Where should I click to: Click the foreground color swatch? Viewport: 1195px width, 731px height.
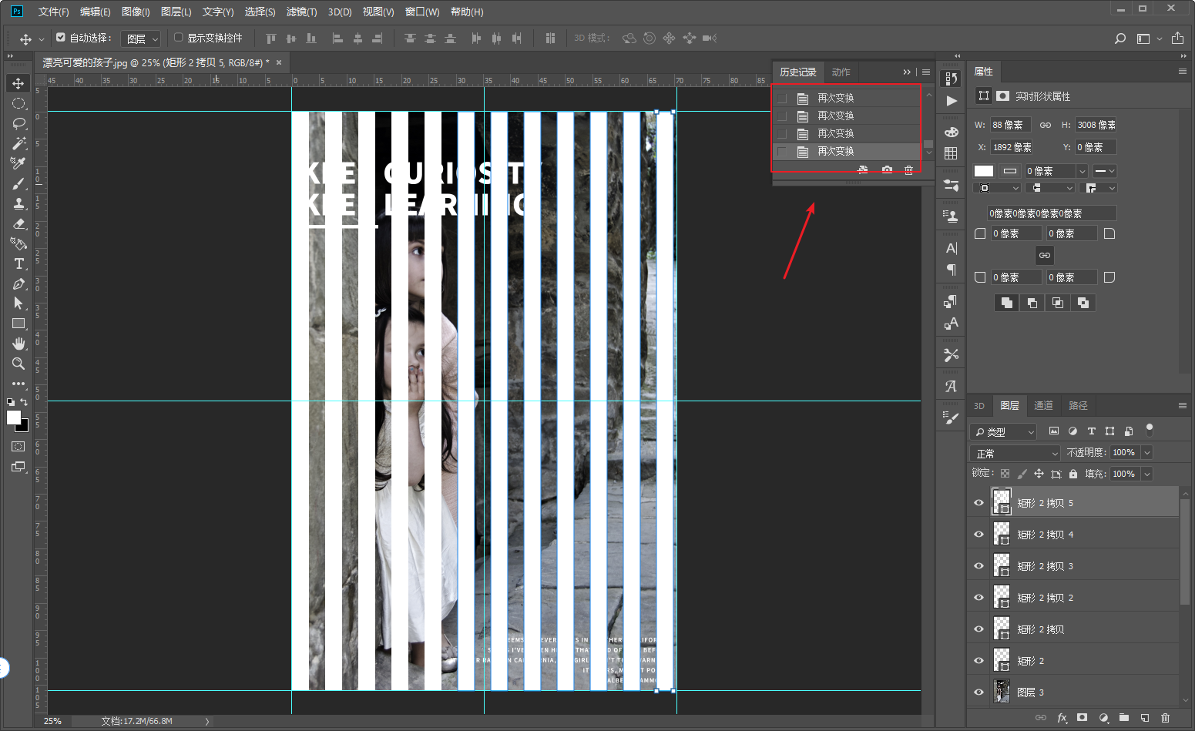coord(14,417)
